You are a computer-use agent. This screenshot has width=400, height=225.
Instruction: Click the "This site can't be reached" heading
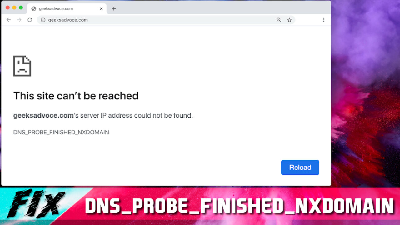[x=76, y=96]
